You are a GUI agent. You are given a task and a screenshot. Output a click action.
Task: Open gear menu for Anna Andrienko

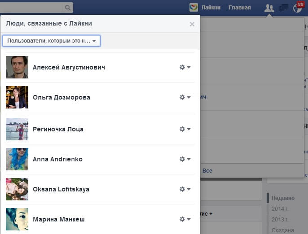pos(185,159)
